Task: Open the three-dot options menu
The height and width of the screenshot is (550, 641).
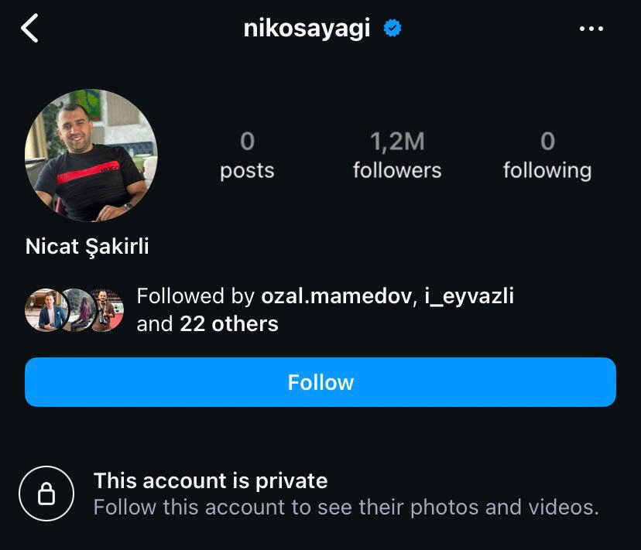Action: pyautogui.click(x=591, y=29)
